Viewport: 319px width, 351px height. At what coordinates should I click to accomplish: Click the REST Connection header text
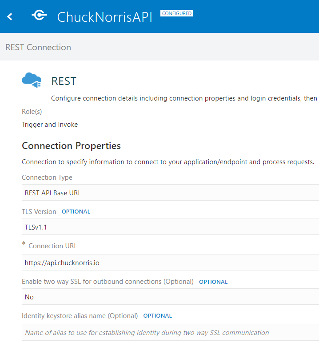coord(38,48)
